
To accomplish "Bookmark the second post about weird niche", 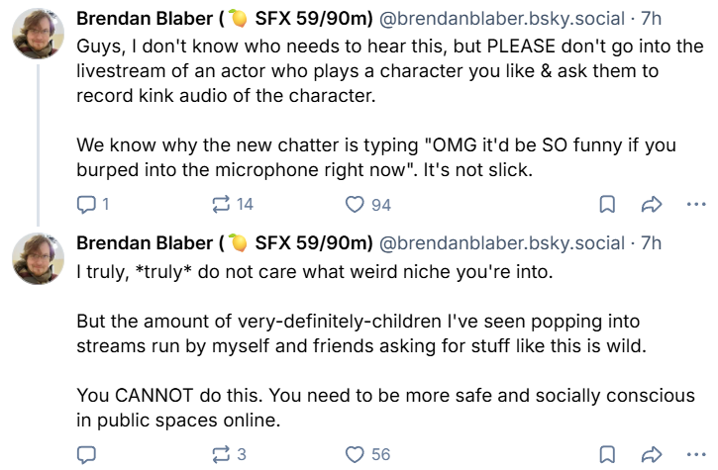I will coord(607,454).
